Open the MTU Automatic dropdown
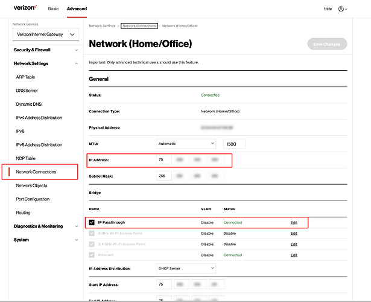The width and height of the screenshot is (371, 302). [186, 144]
